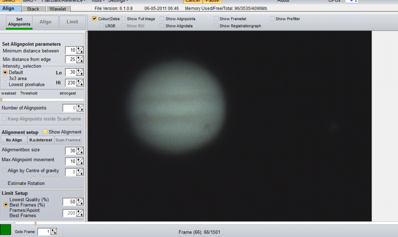
Task: Switch to the Stack tab
Action: click(x=33, y=8)
